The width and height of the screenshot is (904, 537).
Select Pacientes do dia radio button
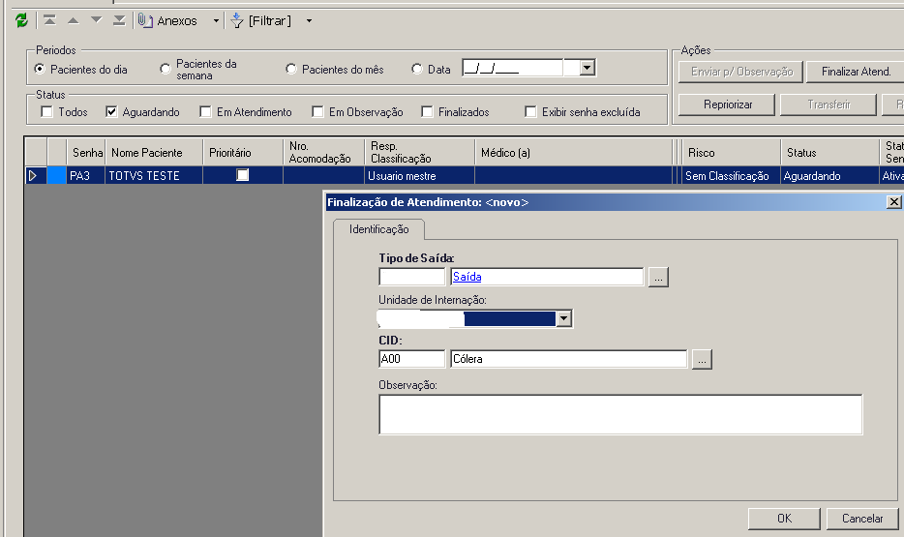[40, 69]
